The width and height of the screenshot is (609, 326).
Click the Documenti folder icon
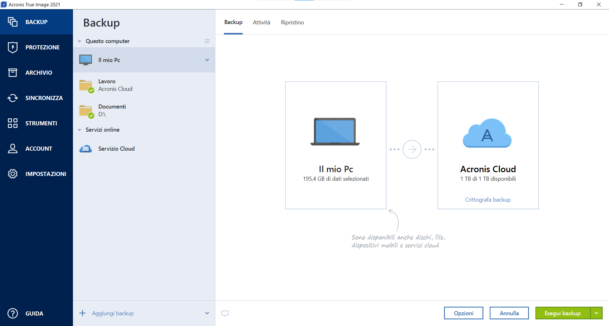(x=86, y=111)
